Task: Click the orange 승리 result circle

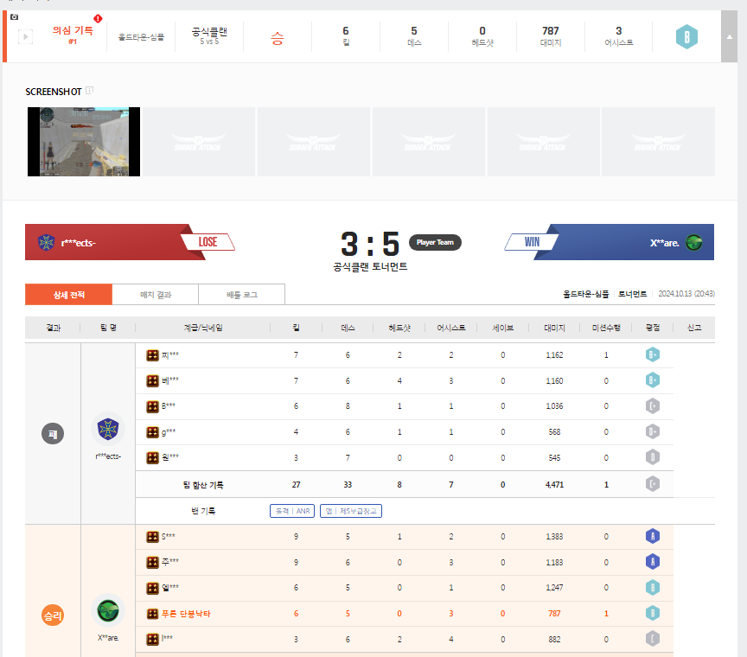Action: 53,616
